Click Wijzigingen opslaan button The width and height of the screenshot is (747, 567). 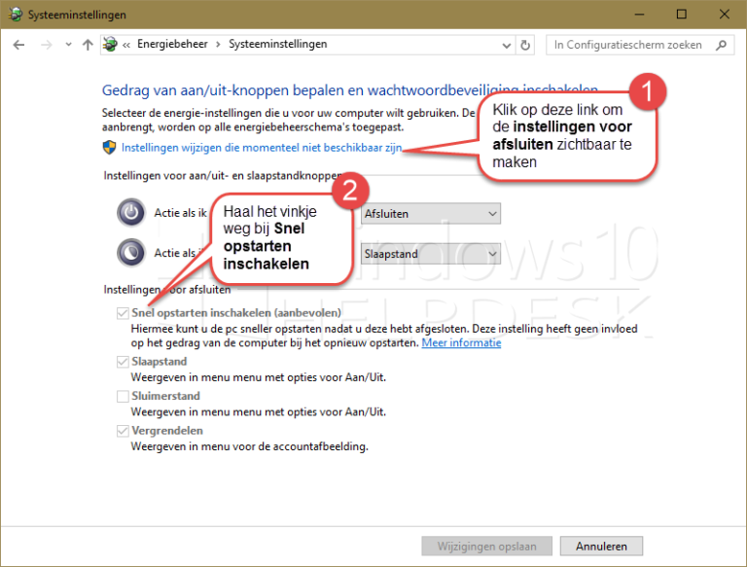tap(487, 546)
